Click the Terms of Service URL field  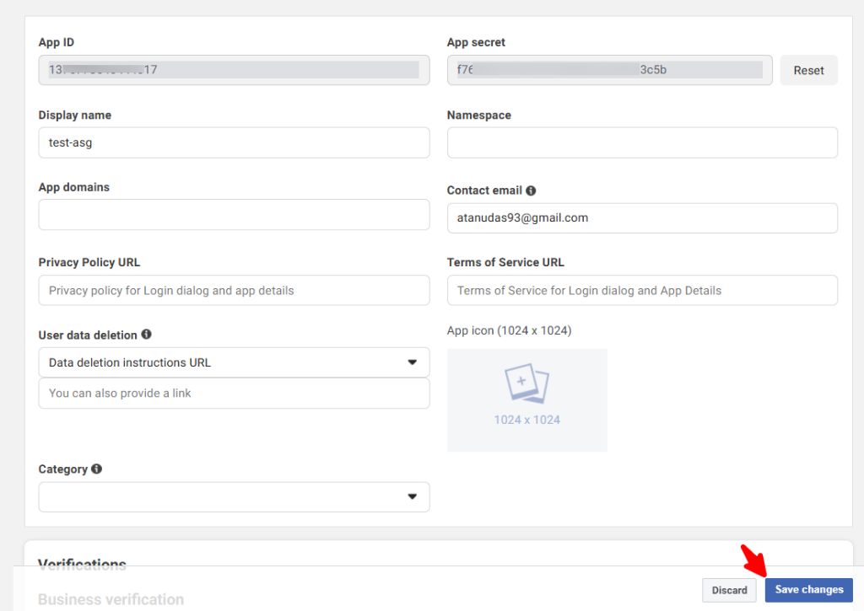pyautogui.click(x=642, y=291)
